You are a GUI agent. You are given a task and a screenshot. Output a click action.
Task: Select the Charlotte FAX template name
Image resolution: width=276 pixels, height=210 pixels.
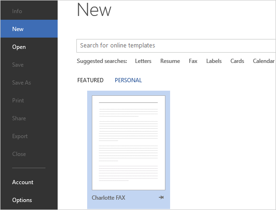click(x=108, y=198)
